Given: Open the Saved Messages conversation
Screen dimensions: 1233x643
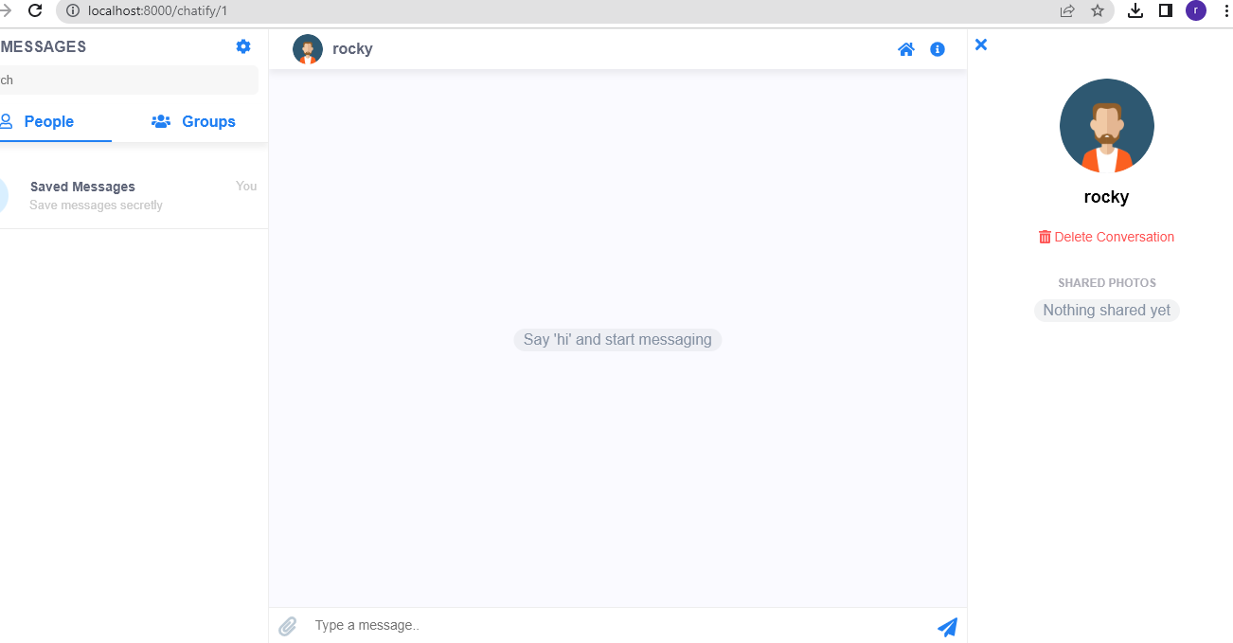Looking at the screenshot, I should coord(123,194).
